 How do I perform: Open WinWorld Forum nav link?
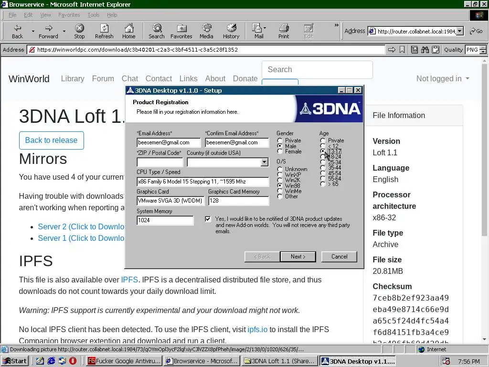103,79
